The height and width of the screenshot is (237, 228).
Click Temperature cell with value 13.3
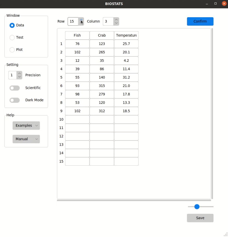[x=126, y=103]
